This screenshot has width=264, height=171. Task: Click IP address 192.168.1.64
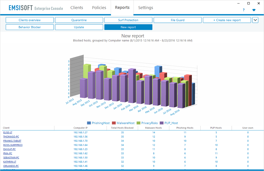pyautogui.click(x=80, y=145)
